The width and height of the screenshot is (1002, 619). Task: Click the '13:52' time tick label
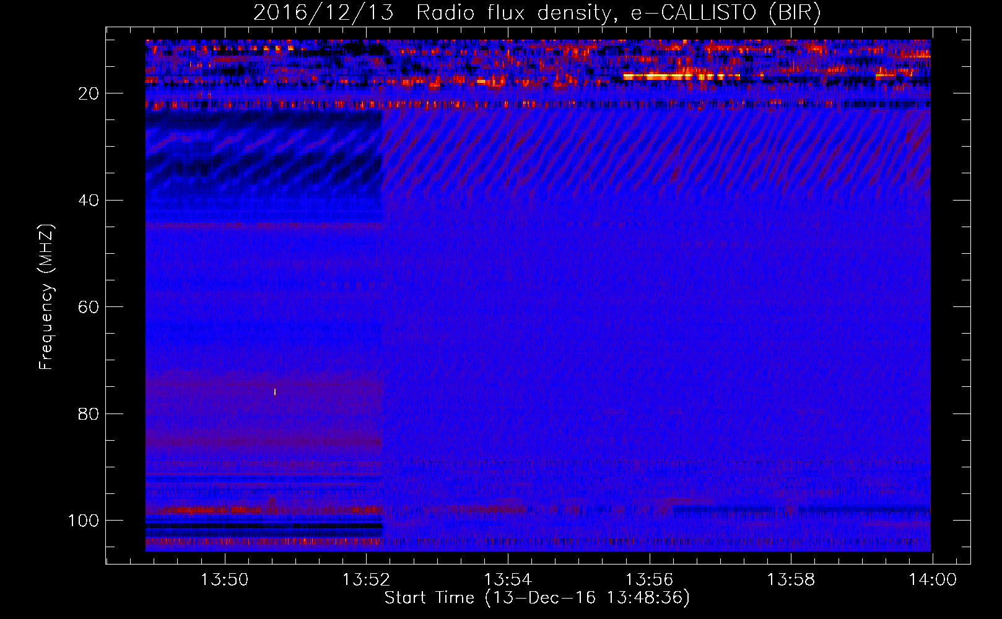tap(365, 580)
